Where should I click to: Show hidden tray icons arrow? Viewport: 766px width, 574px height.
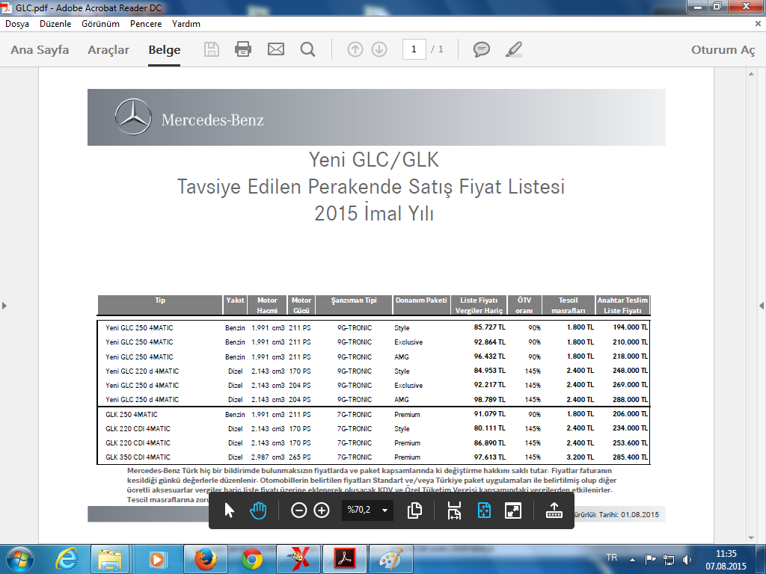633,560
